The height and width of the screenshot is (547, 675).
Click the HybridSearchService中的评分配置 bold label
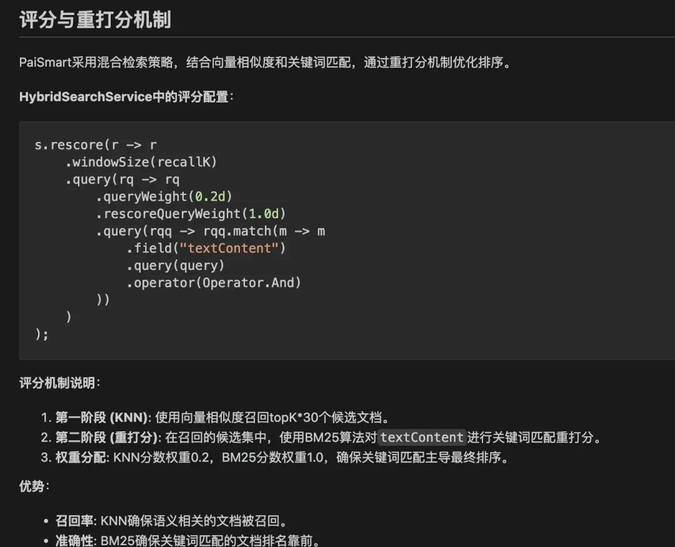pos(126,96)
